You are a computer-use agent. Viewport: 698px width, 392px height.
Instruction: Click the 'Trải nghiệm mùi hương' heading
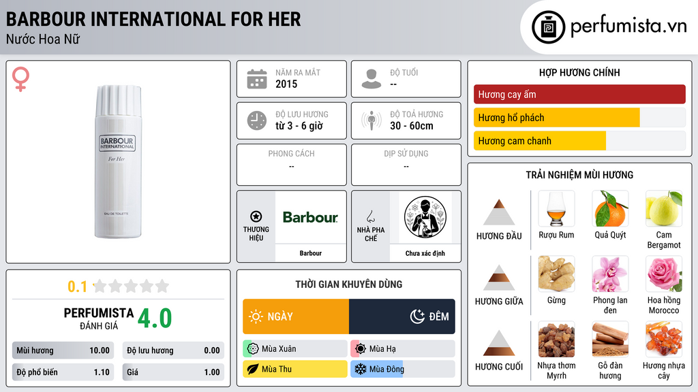tap(579, 175)
